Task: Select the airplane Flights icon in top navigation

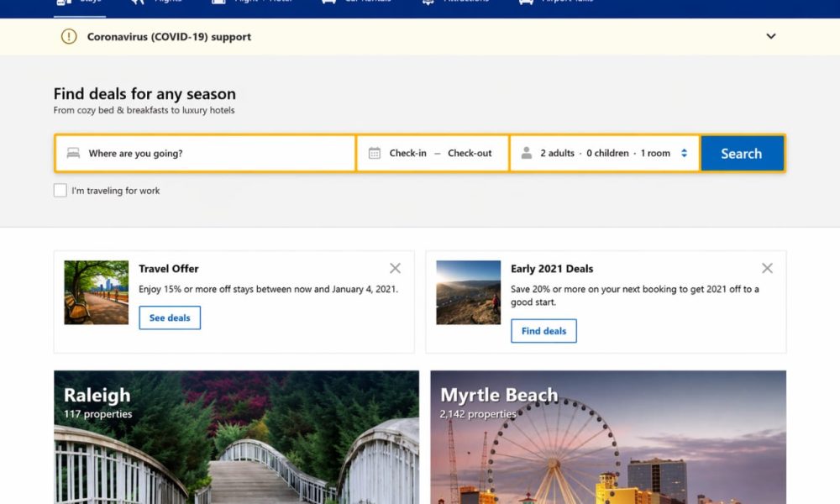Action: [137, 3]
